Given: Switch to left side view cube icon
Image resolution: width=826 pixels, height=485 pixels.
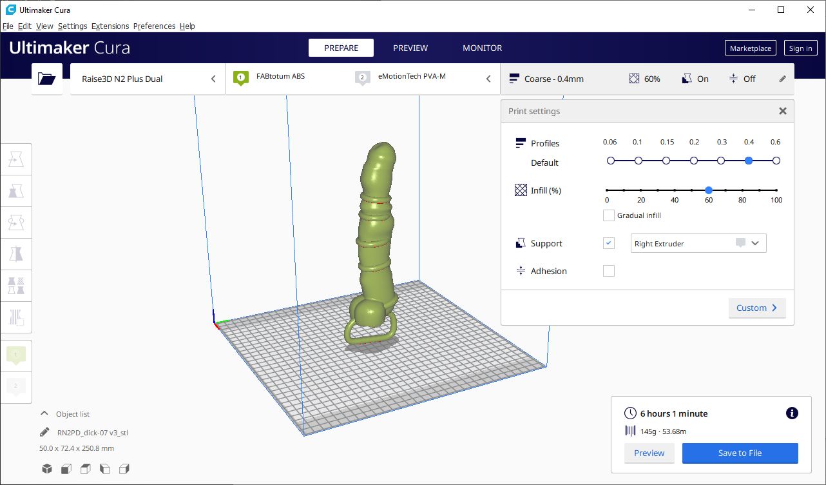Looking at the screenshot, I should tap(105, 469).
